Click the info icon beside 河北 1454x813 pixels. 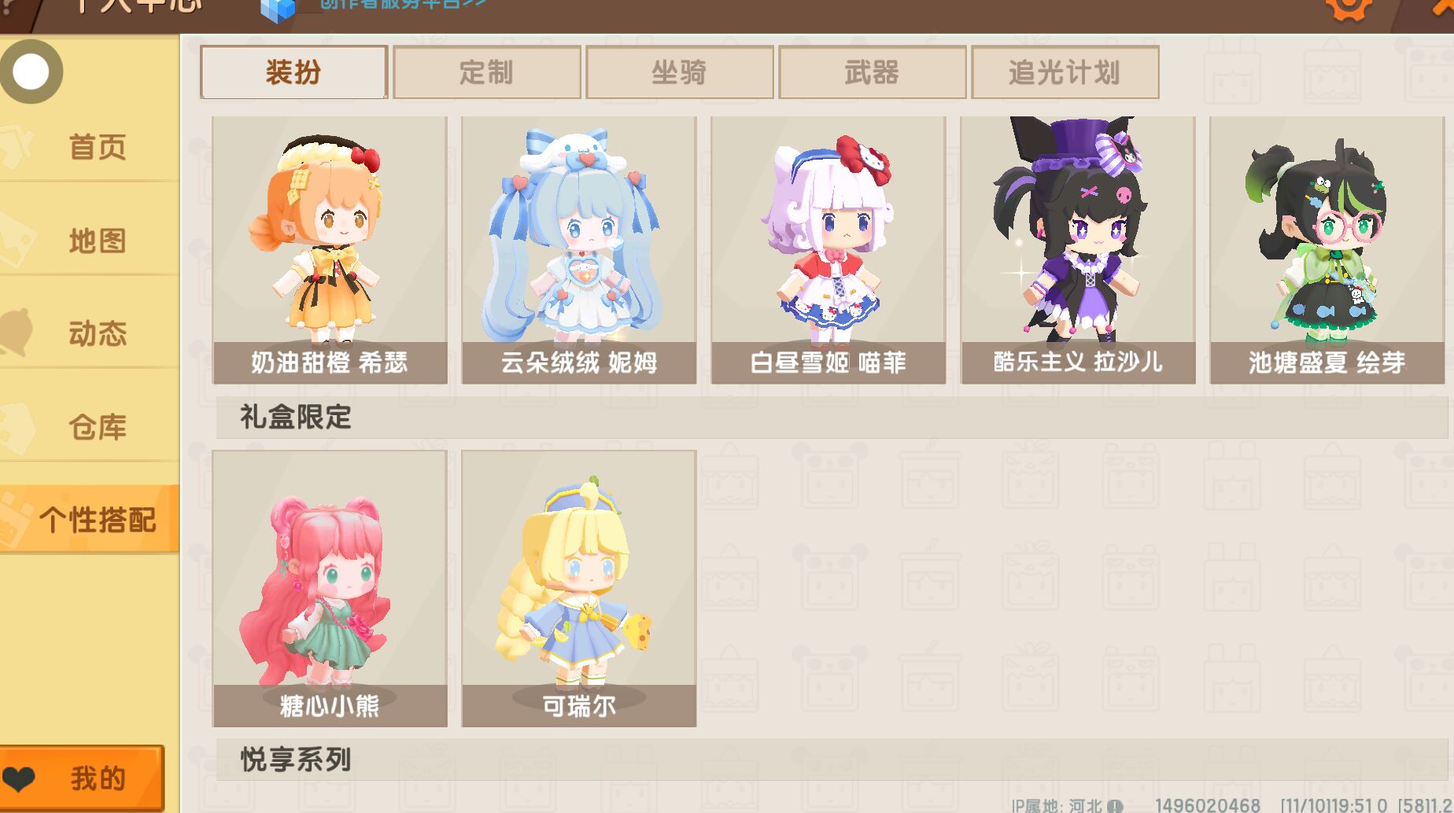tap(1115, 806)
